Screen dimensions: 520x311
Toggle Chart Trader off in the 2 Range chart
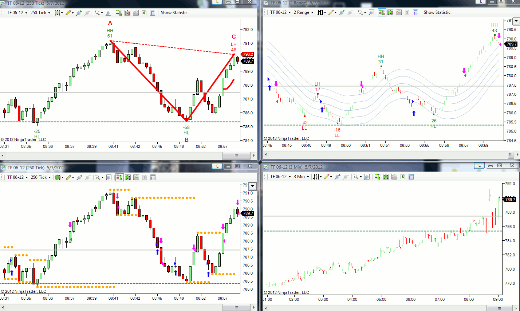pos(382,12)
